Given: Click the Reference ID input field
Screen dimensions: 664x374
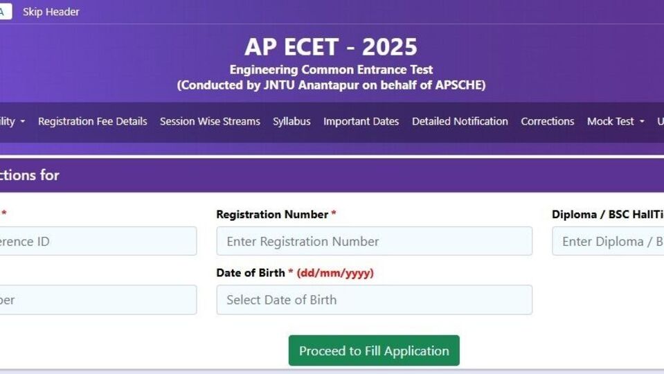Looking at the screenshot, I should pos(98,241).
